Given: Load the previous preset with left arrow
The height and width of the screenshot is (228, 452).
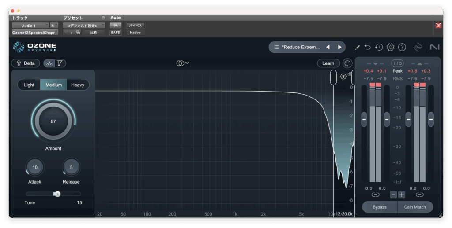Looking at the screenshot, I should click(328, 47).
